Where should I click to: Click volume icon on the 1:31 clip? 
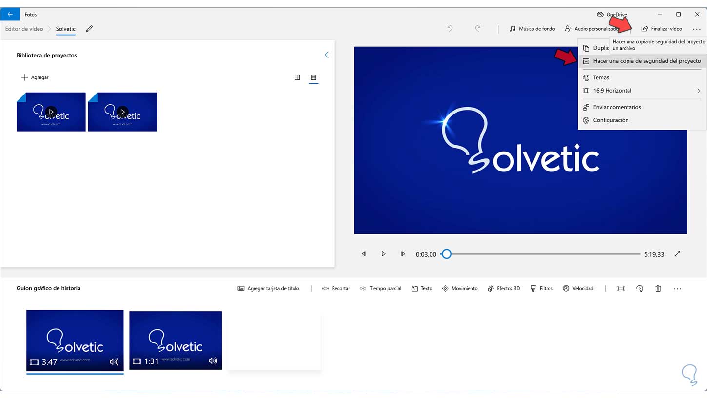click(213, 361)
